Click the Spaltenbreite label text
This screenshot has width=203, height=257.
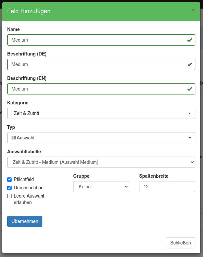pos(154,176)
